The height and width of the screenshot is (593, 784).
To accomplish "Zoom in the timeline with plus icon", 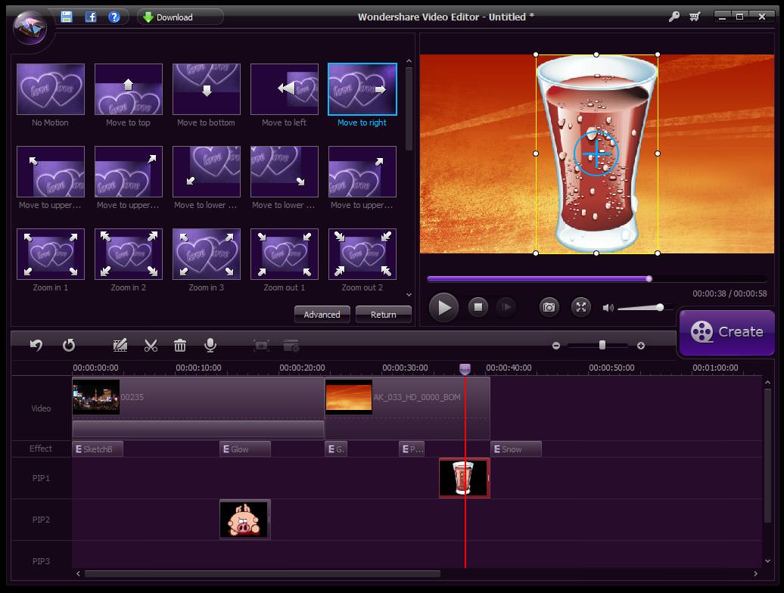I will pos(640,346).
